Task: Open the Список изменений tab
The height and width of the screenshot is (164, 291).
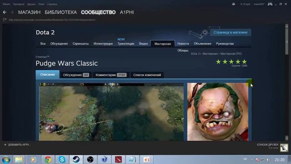Action: 147,75
